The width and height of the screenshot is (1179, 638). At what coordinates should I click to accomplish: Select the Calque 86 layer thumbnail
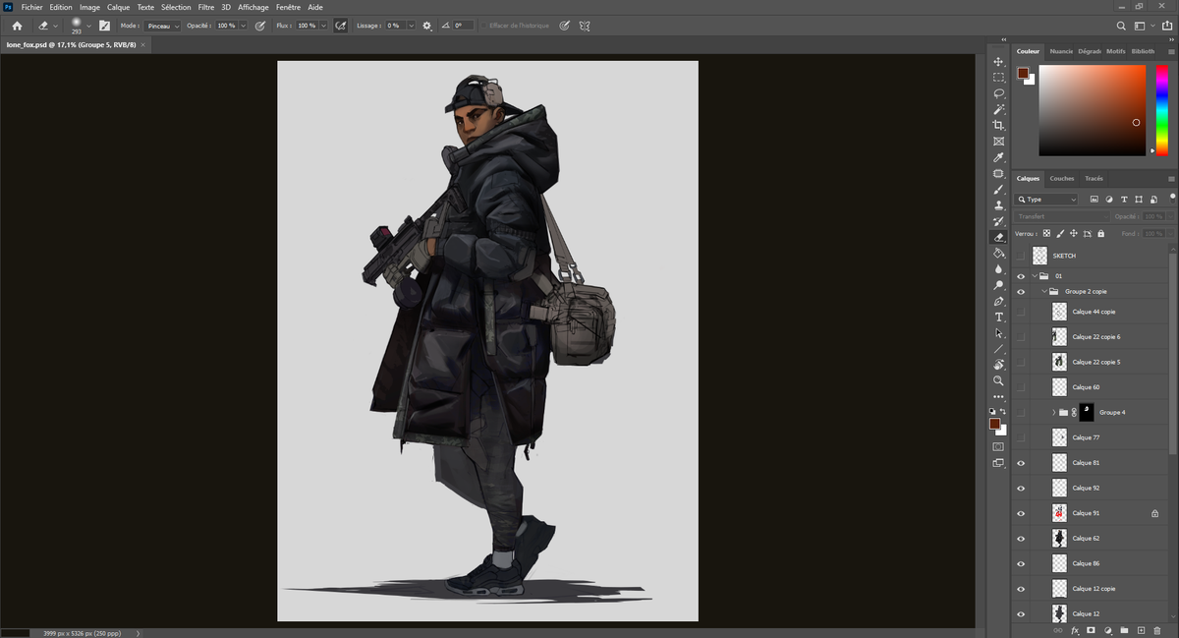[x=1059, y=563]
